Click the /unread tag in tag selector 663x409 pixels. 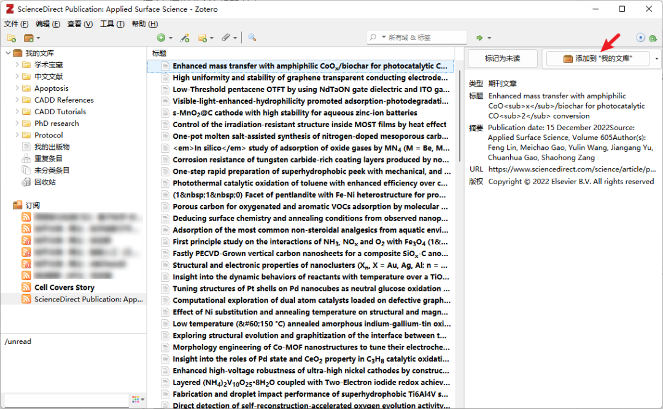pyautogui.click(x=18, y=341)
